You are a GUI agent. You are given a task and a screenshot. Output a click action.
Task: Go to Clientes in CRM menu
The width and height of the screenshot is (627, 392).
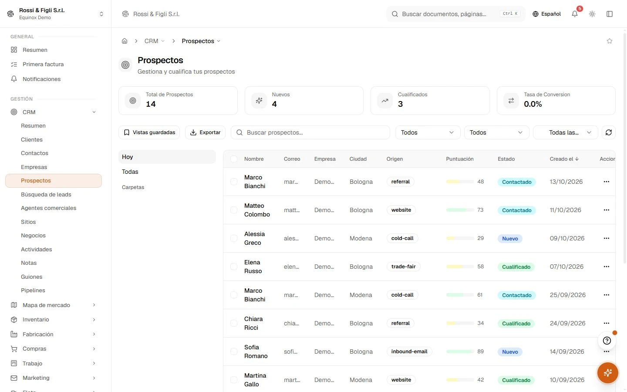[x=32, y=140]
